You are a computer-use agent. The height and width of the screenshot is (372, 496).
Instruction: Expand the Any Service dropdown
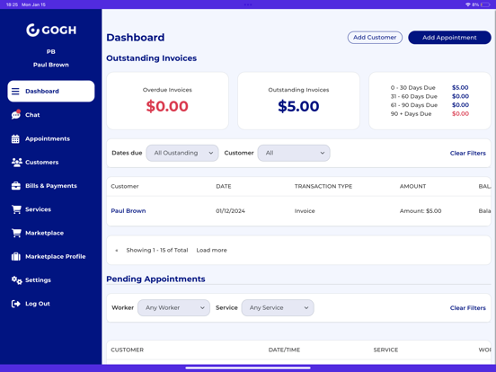(278, 308)
